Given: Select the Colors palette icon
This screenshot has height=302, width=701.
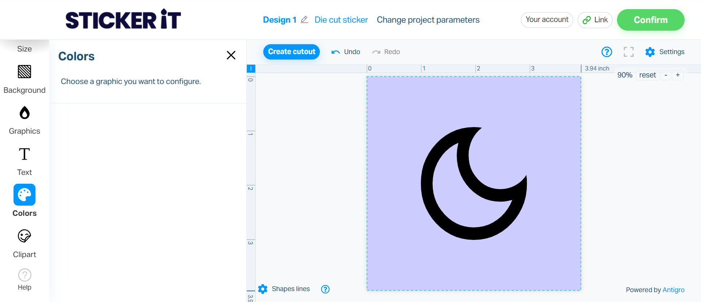Looking at the screenshot, I should pos(24,195).
